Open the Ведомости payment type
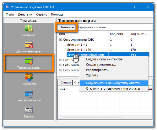This screenshot has width=157, height=130. pyautogui.click(x=29, y=79)
